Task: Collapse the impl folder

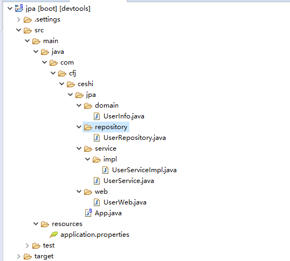Action: (x=88, y=159)
